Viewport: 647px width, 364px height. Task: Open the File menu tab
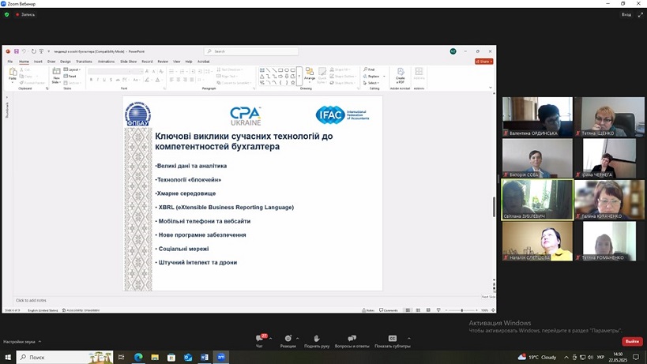[10, 62]
